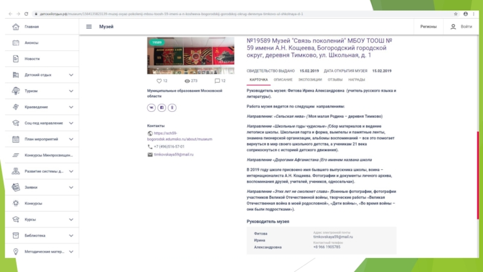The image size is (483, 272).
Task: Open comments via the speech bubble icon
Action: pos(217,80)
